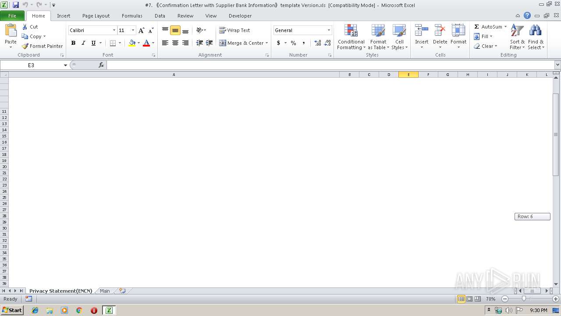Switch to the Insert tab
This screenshot has width=561, height=316.
pyautogui.click(x=64, y=16)
